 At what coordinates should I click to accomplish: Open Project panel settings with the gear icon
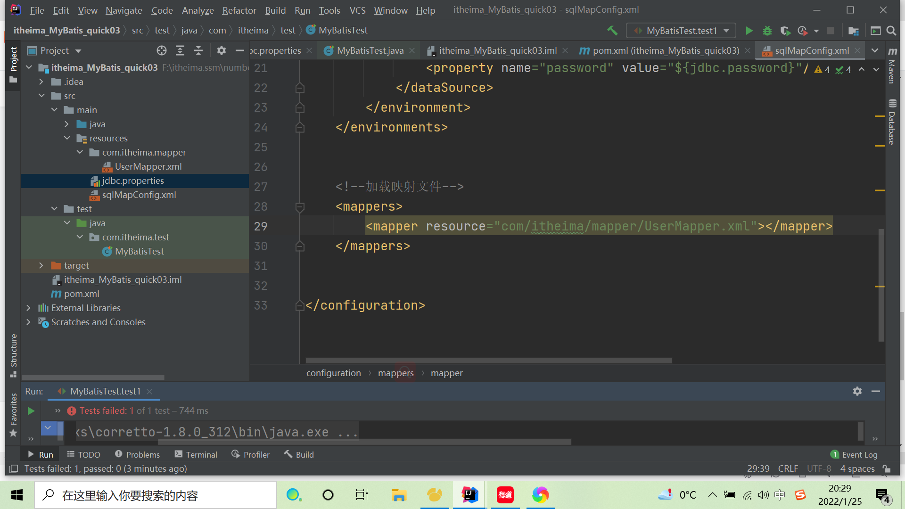click(221, 50)
